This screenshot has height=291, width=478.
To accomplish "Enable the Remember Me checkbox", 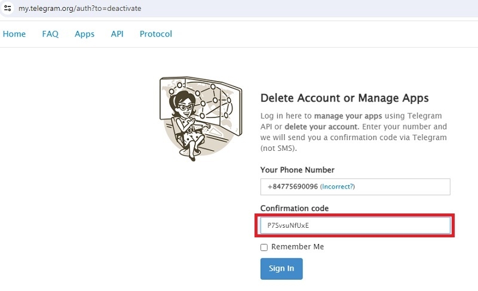I will 264,247.
